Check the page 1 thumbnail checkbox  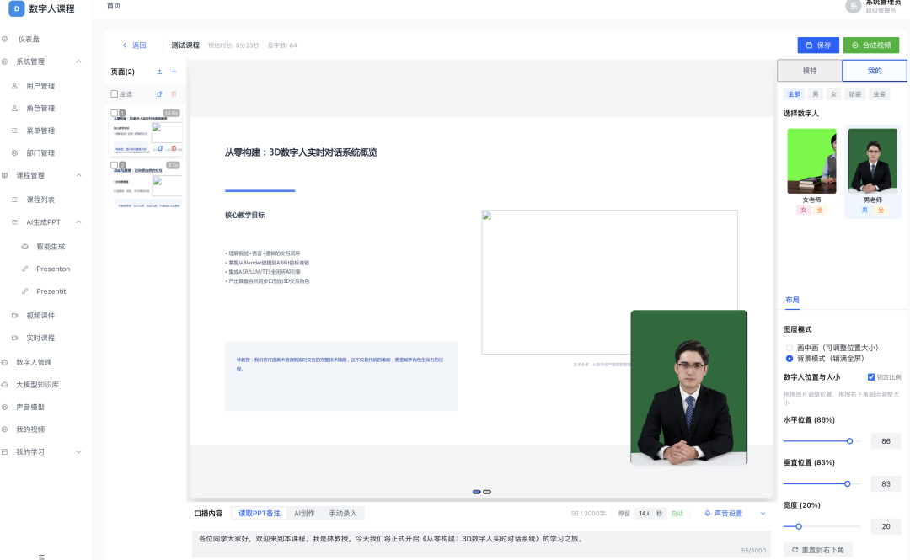[x=115, y=113]
